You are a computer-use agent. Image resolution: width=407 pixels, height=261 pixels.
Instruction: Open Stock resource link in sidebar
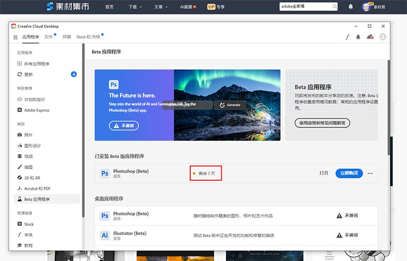tap(25, 224)
